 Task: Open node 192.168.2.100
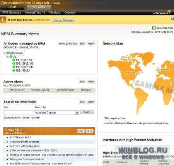coord(24,63)
